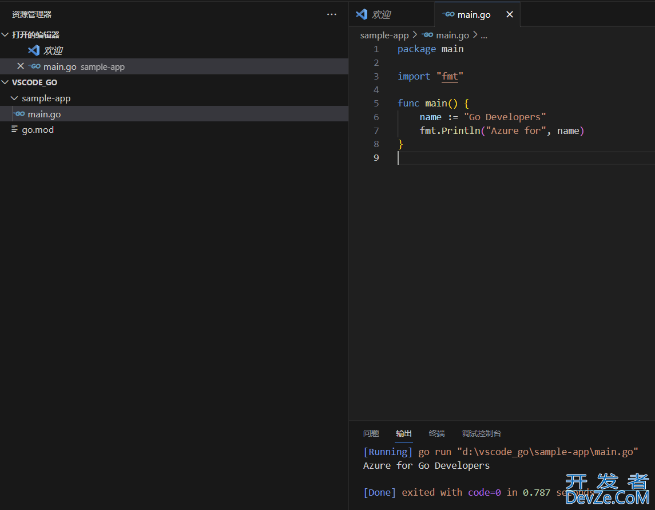Collapse the VSCODE_GO workspace chevron

coord(5,82)
